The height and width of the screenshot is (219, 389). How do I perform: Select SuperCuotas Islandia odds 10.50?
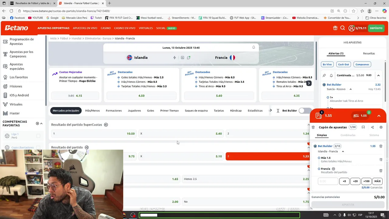pyautogui.click(x=94, y=134)
